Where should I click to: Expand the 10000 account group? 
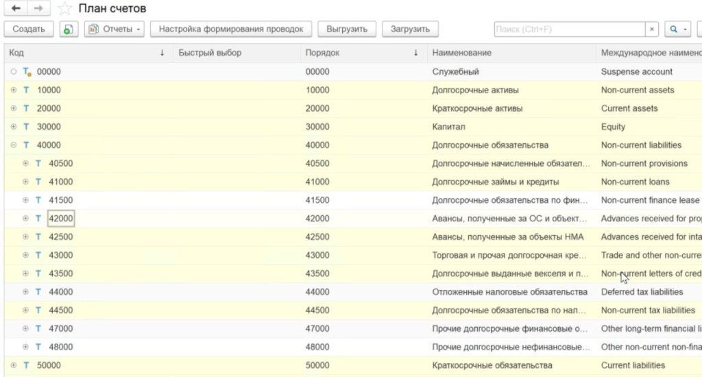(x=14, y=90)
